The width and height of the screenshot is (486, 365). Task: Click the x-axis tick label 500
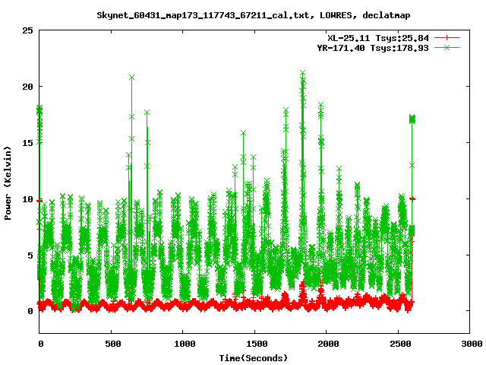coord(113,344)
